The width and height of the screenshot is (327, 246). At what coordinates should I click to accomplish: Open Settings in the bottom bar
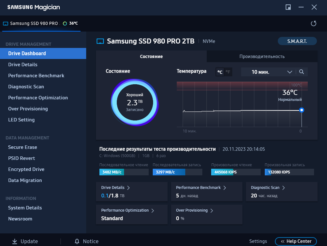(x=258, y=241)
